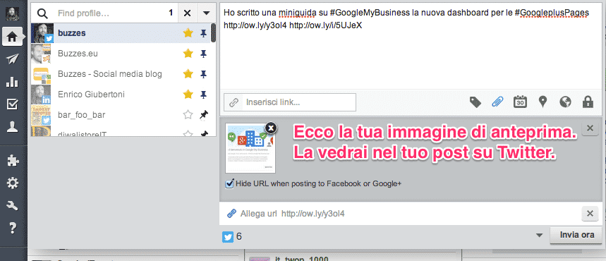
Task: Open the App Directory puzzle icon
Action: pyautogui.click(x=13, y=160)
